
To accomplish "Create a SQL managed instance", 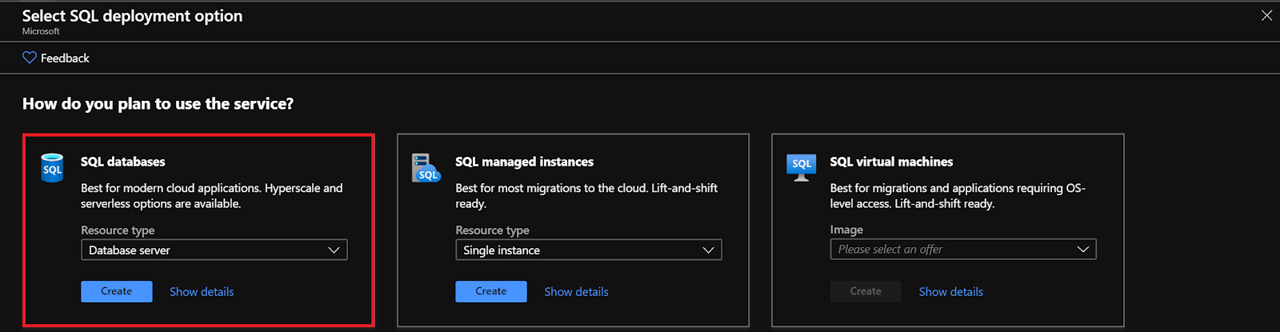I will pos(490,291).
